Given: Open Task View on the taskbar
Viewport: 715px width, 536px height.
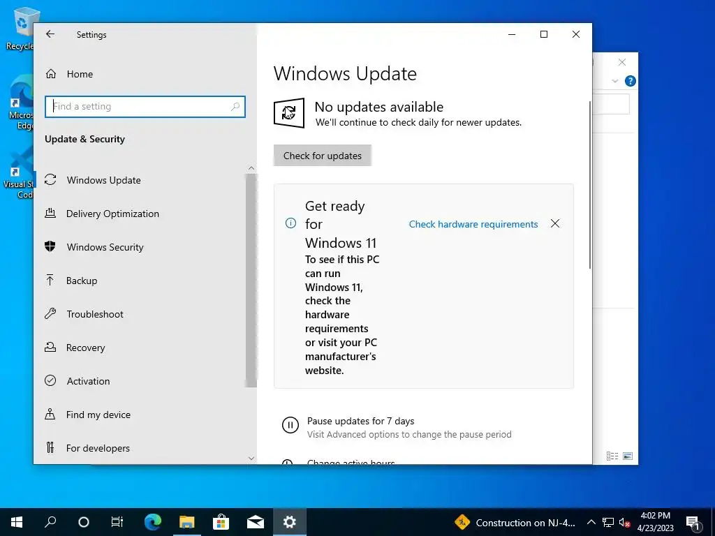Looking at the screenshot, I should (117, 522).
